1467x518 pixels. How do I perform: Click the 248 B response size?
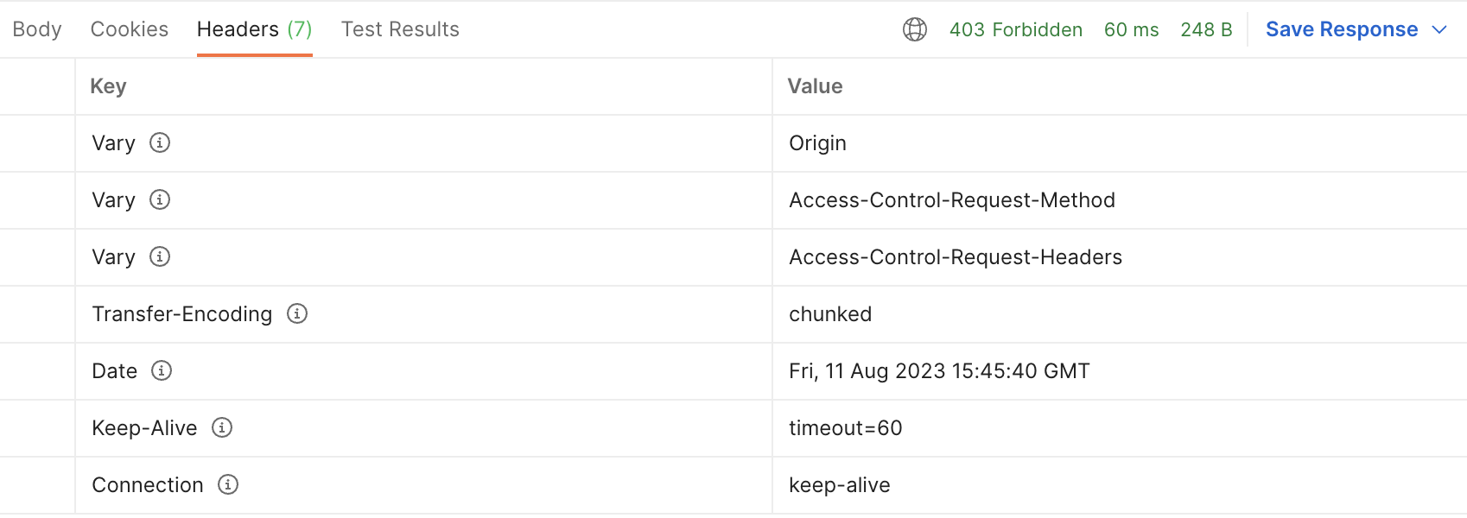click(1206, 29)
